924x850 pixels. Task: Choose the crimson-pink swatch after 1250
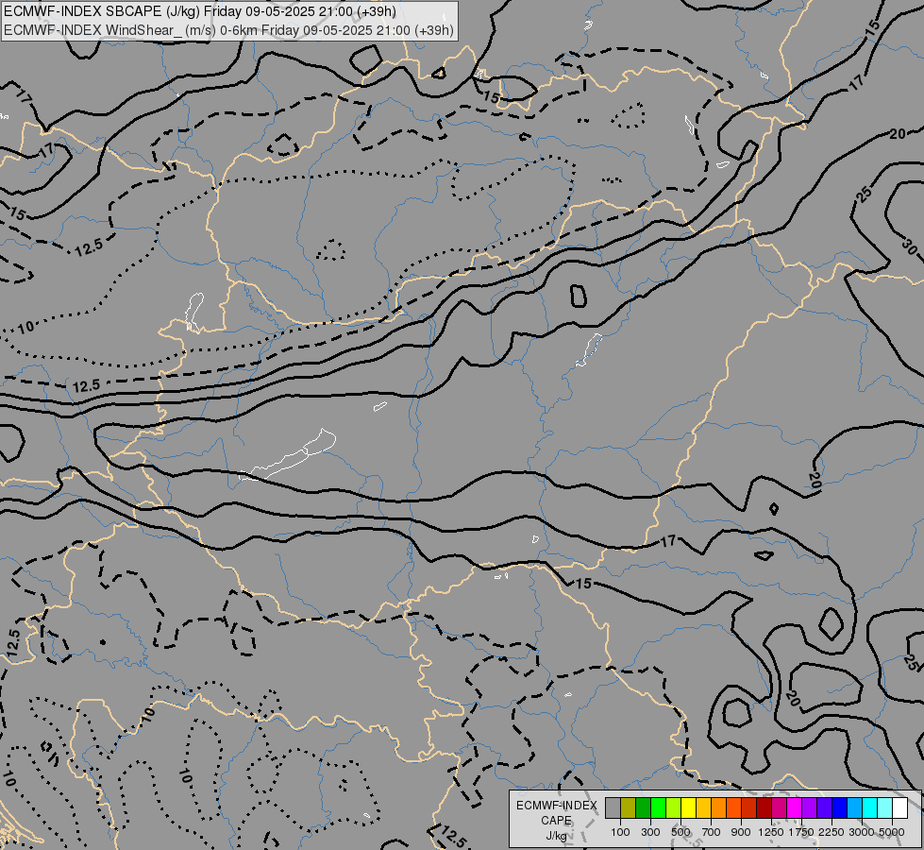tap(779, 808)
